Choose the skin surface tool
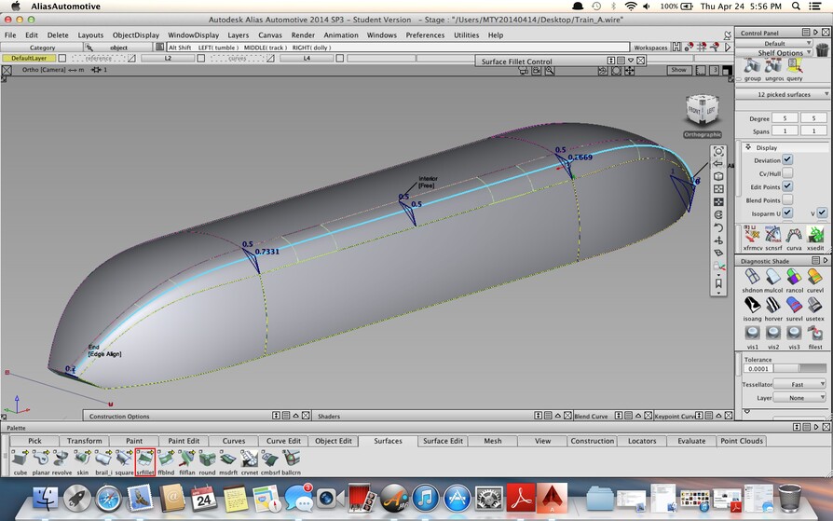 coord(84,459)
